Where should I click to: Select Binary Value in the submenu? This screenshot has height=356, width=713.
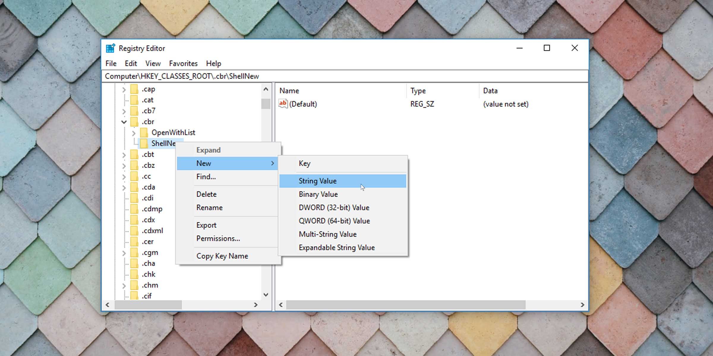343,194
